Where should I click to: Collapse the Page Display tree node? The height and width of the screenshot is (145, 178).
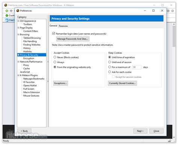point(18,28)
